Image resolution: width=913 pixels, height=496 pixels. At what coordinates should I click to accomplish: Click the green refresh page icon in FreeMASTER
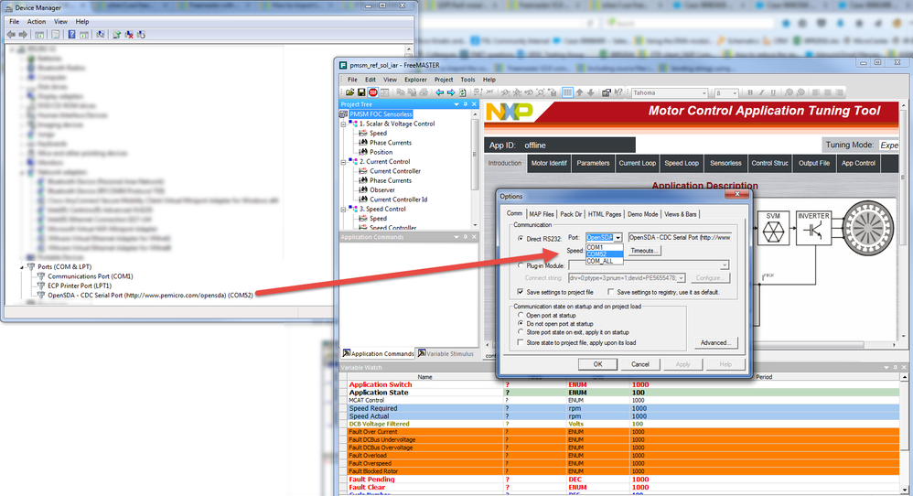tap(462, 92)
